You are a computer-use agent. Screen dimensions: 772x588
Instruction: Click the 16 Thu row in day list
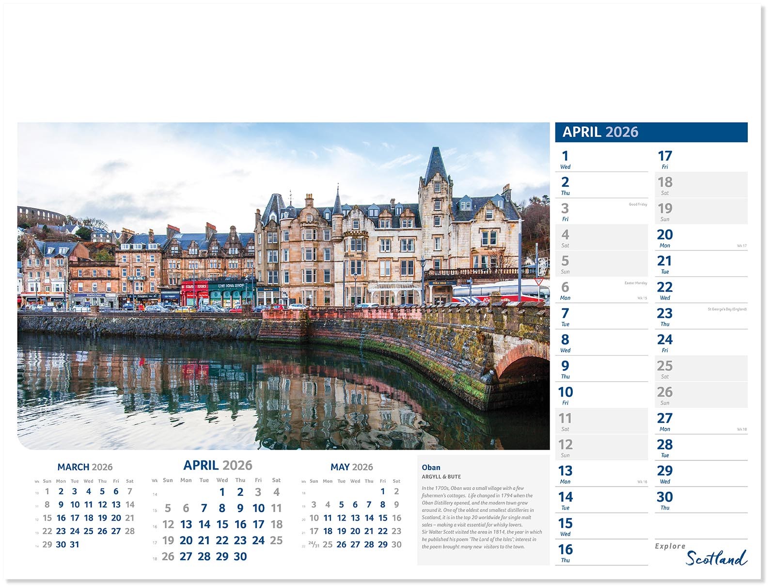[x=601, y=553]
